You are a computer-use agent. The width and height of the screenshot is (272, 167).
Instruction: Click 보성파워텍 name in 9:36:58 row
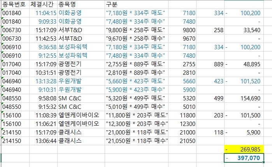(81, 47)
